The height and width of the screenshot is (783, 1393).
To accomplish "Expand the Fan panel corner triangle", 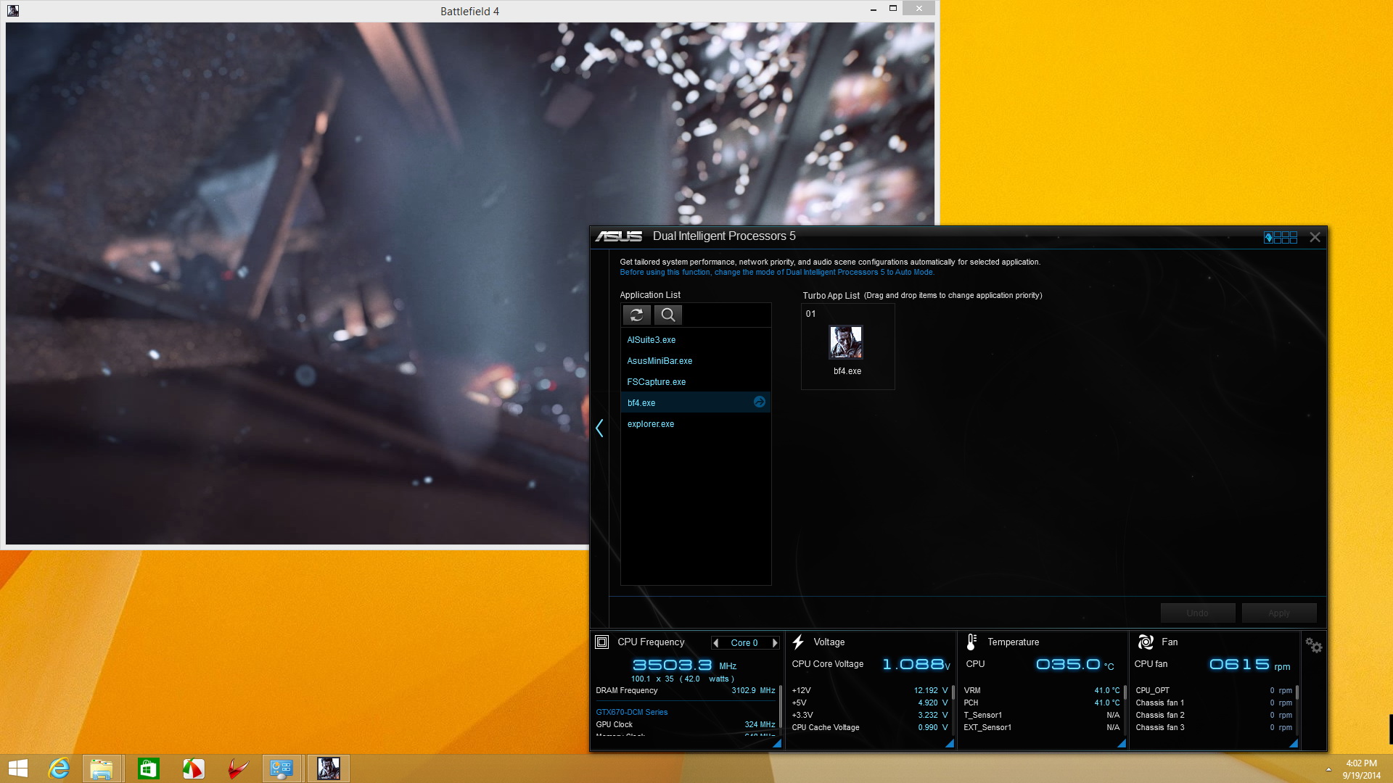I will point(1294,743).
